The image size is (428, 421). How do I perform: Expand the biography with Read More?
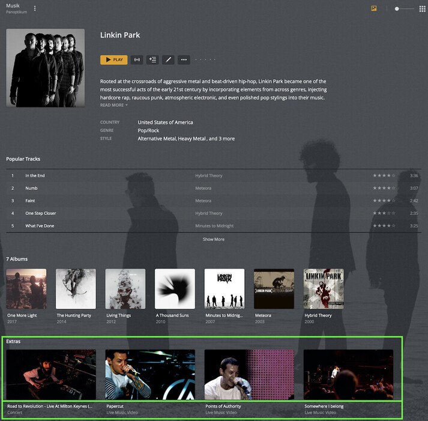click(113, 105)
